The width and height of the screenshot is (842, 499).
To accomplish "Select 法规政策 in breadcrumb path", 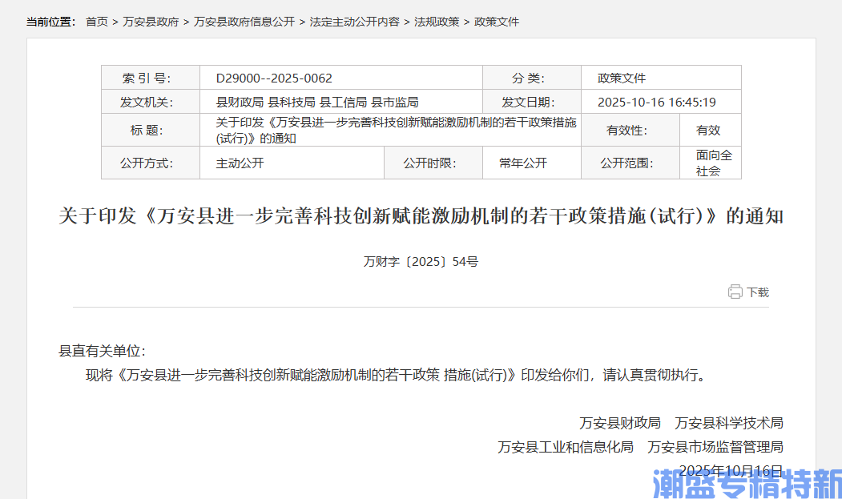I will [437, 22].
